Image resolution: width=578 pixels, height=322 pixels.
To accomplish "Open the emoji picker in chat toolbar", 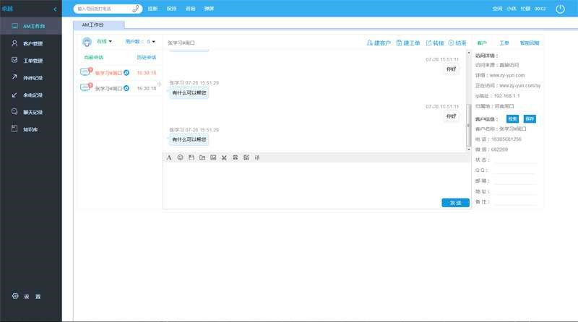I will coord(180,157).
